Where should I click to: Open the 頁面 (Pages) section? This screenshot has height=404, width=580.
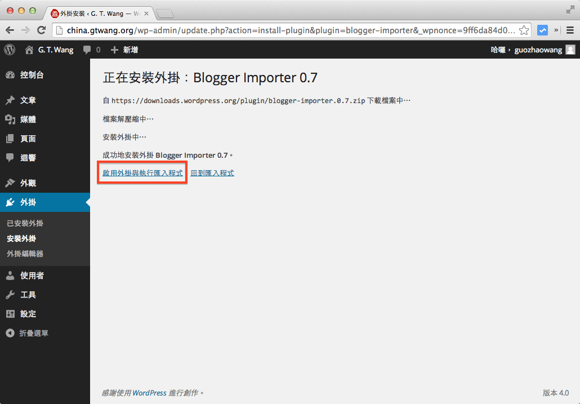point(27,138)
